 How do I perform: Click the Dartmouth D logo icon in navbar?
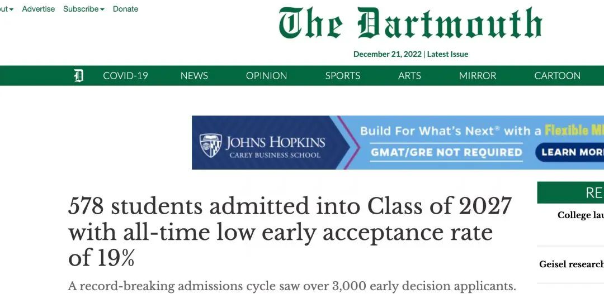pos(79,76)
